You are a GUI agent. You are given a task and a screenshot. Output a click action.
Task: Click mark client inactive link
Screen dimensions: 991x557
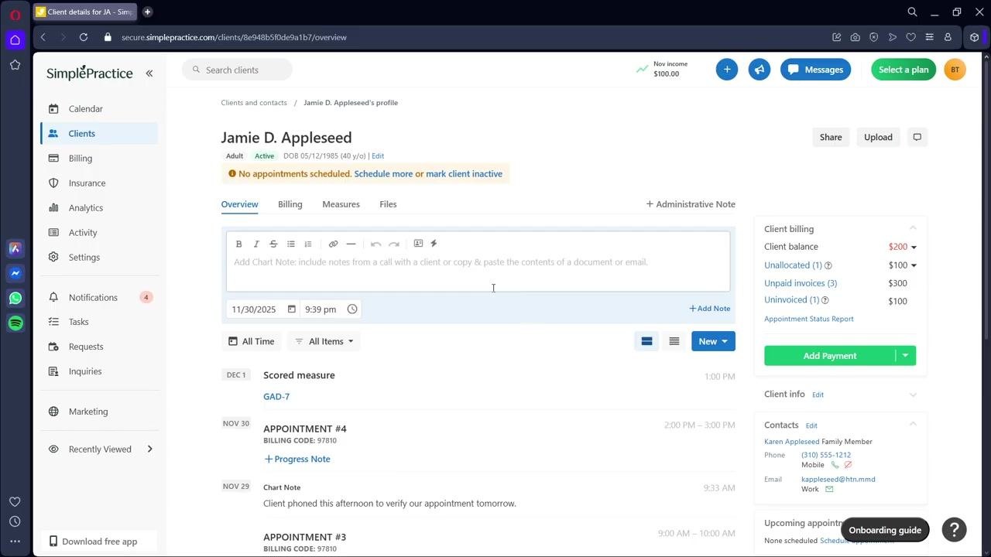point(464,174)
